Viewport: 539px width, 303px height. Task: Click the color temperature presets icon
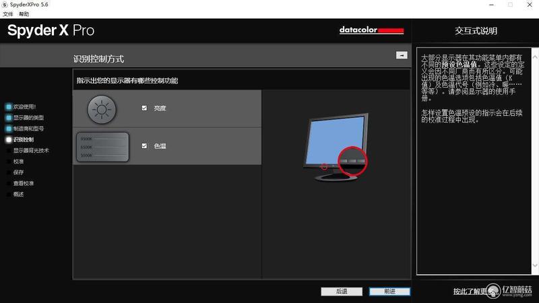coord(102,147)
